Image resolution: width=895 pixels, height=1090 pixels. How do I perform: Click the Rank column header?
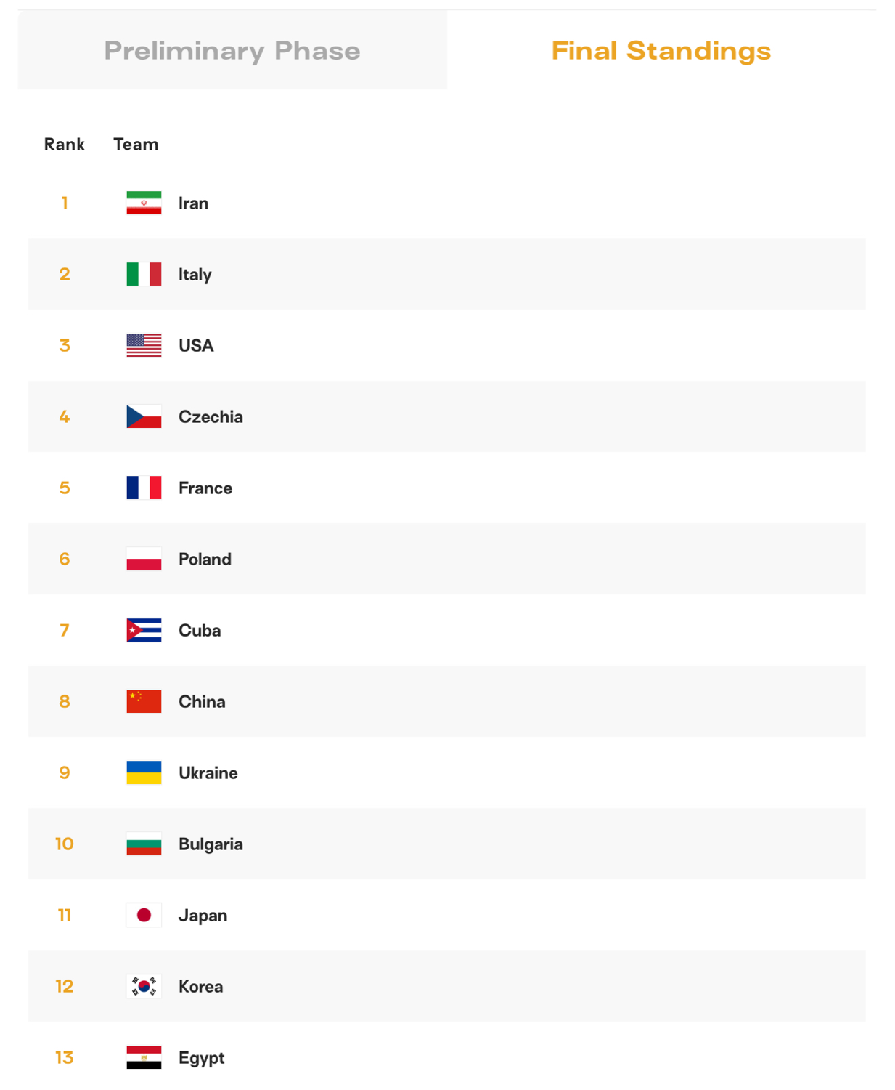tap(65, 144)
